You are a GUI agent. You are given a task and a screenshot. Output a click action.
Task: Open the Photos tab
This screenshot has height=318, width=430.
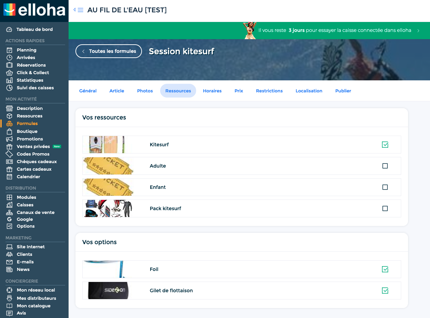tap(145, 91)
